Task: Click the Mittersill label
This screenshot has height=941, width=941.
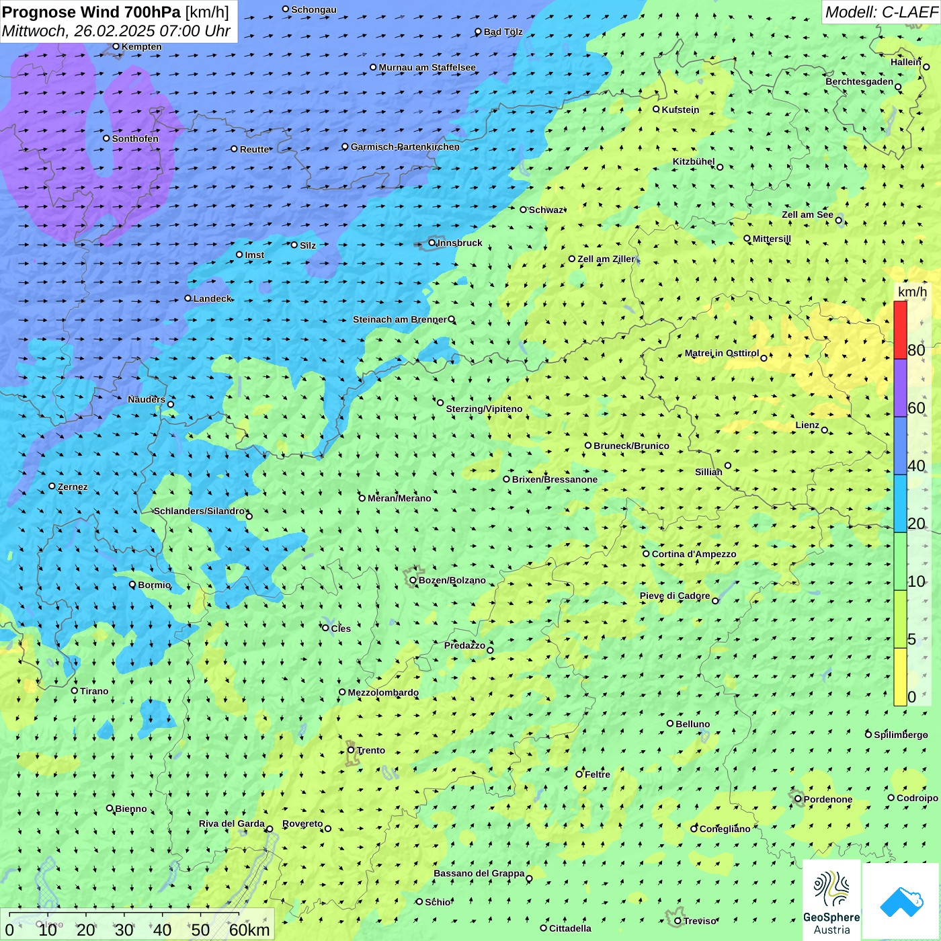Action: [x=772, y=239]
